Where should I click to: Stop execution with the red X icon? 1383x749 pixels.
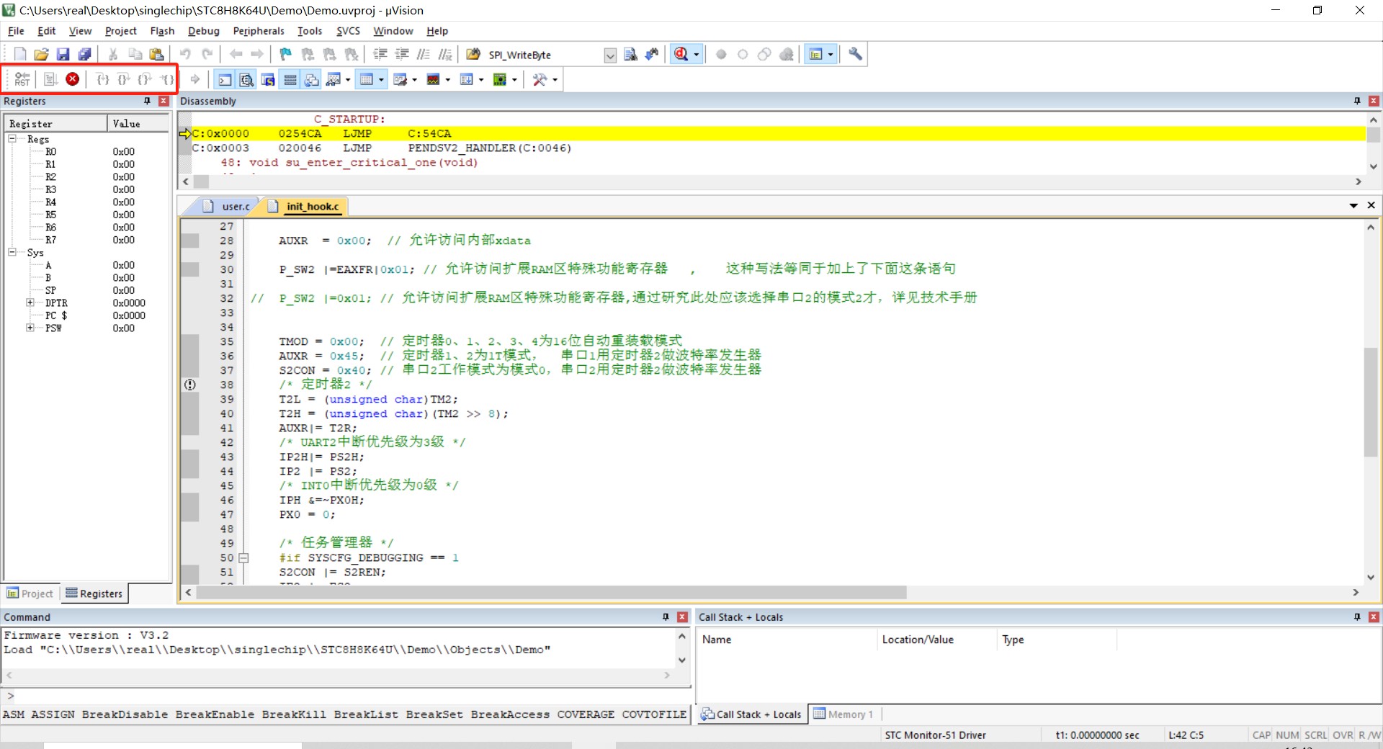(x=72, y=79)
